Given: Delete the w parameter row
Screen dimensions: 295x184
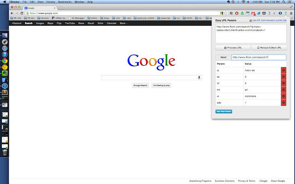Looking at the screenshot, I should [x=283, y=96].
